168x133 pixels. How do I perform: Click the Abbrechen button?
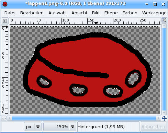[153, 127]
